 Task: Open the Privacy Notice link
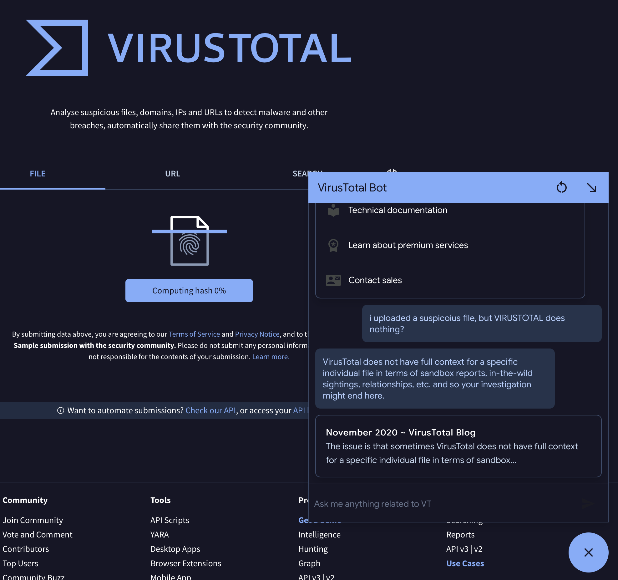[257, 334]
